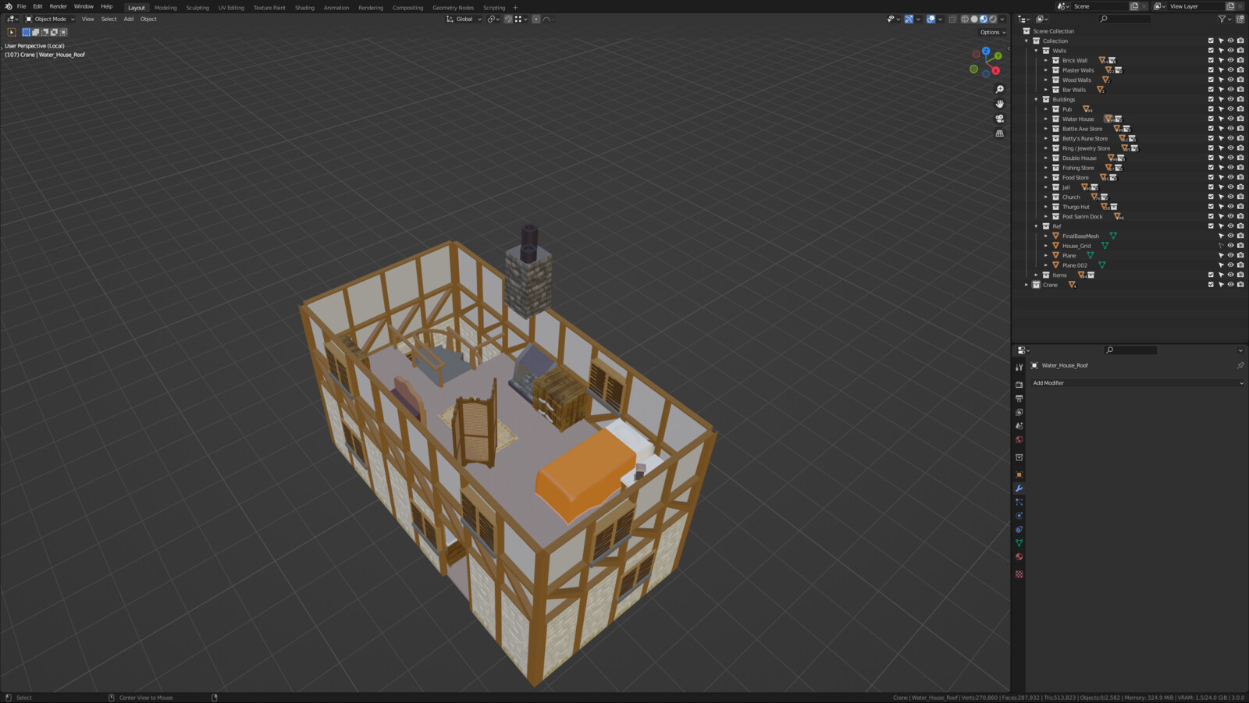Pin the Water_House_Roof properties context

(x=1240, y=365)
